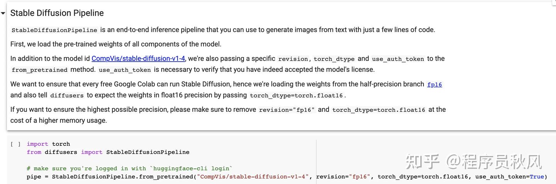The height and width of the screenshot is (184, 556).
Task: Click the huggingface-cli login comment line
Action: click(x=130, y=169)
